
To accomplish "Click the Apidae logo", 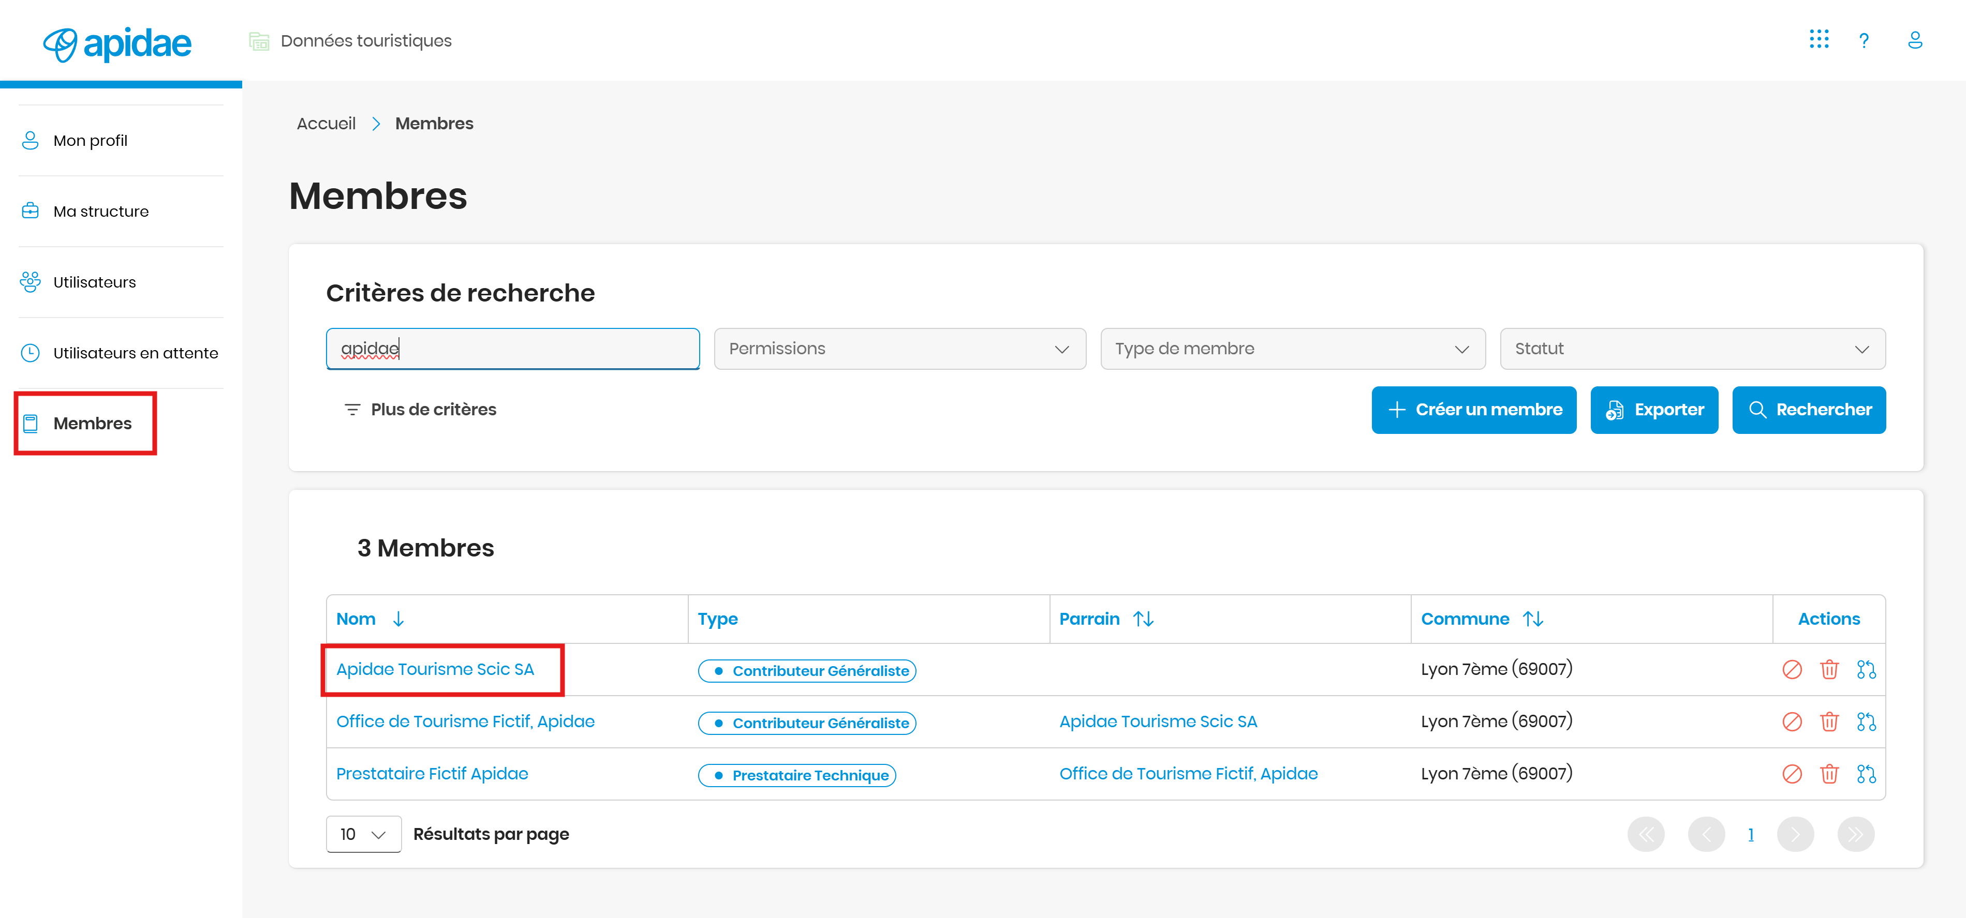I will coord(117,44).
